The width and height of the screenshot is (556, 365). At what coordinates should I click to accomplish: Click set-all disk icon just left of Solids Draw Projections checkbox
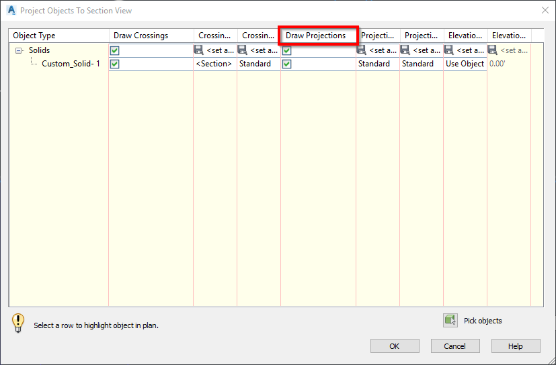tap(243, 50)
